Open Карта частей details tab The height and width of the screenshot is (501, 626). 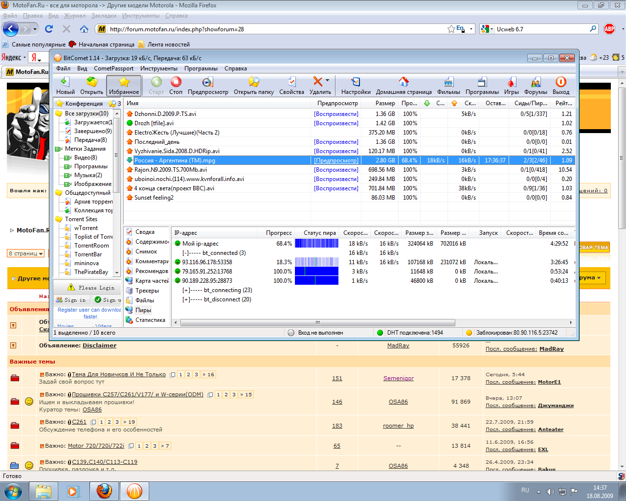click(x=152, y=281)
